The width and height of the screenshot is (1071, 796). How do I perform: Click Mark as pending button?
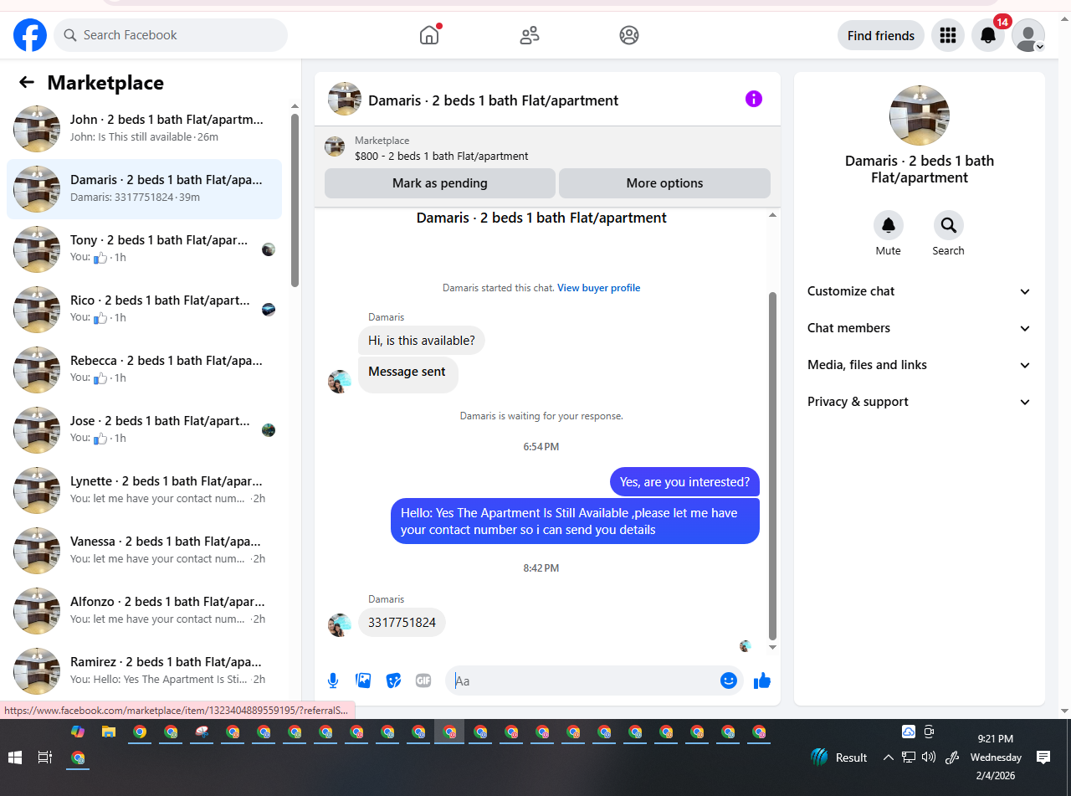[x=440, y=183]
